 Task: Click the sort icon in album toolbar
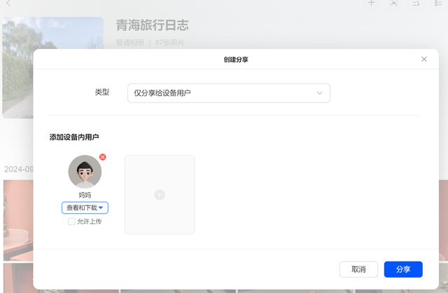tap(416, 3)
